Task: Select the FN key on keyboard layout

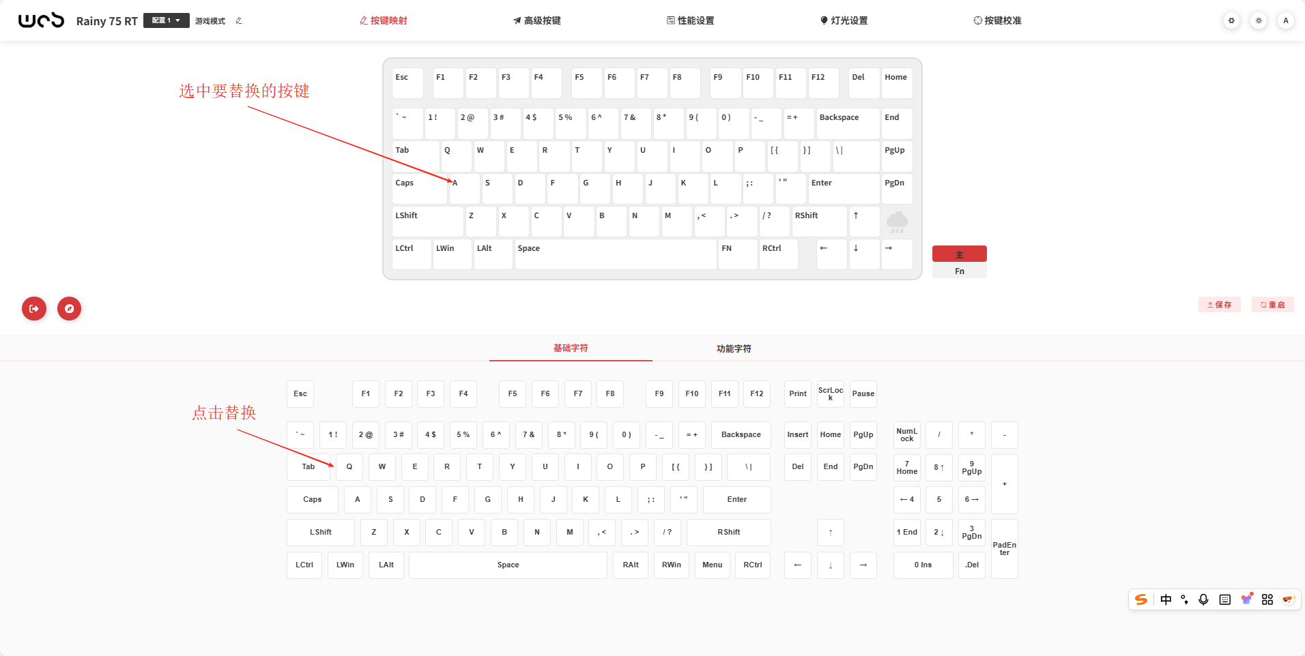Action: click(738, 254)
